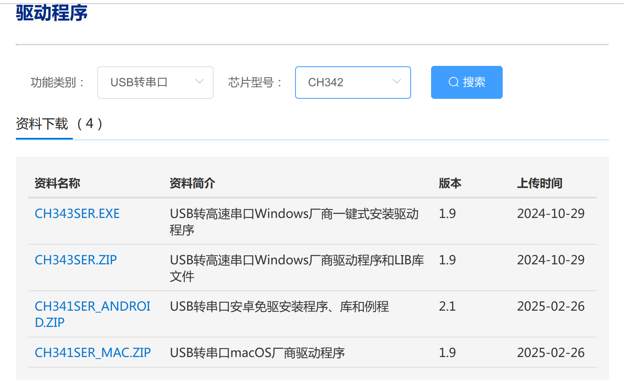Click version 2.1 of the Android row
Viewport: 624px width, 392px height.
[x=447, y=306]
